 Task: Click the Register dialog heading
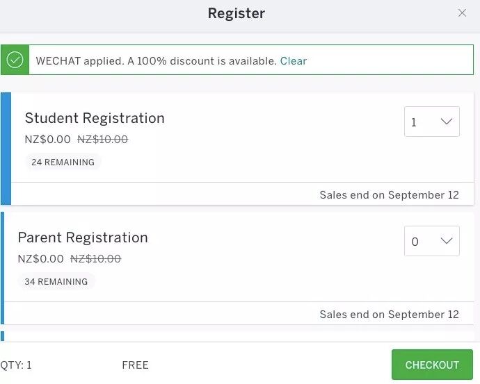click(x=236, y=13)
